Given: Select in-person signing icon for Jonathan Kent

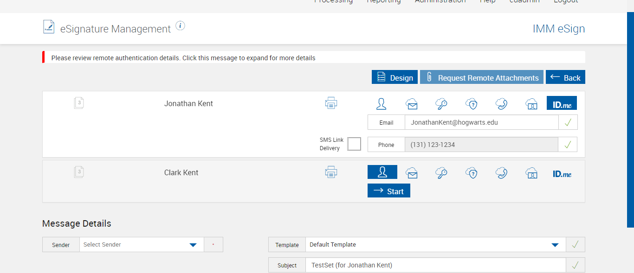Looking at the screenshot, I should (x=382, y=104).
